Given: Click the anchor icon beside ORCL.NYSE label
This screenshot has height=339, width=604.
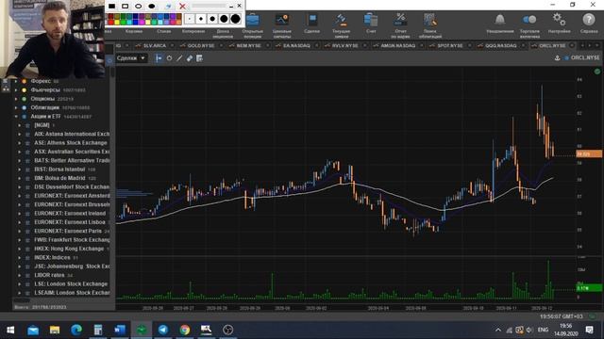Looking at the screenshot, I should [x=557, y=58].
